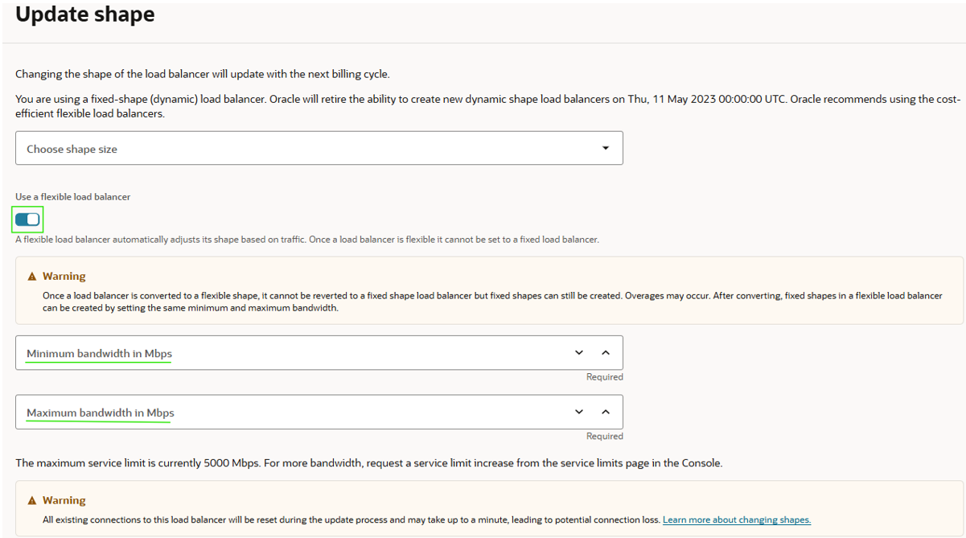Click the billing cycle notice text

[202, 74]
